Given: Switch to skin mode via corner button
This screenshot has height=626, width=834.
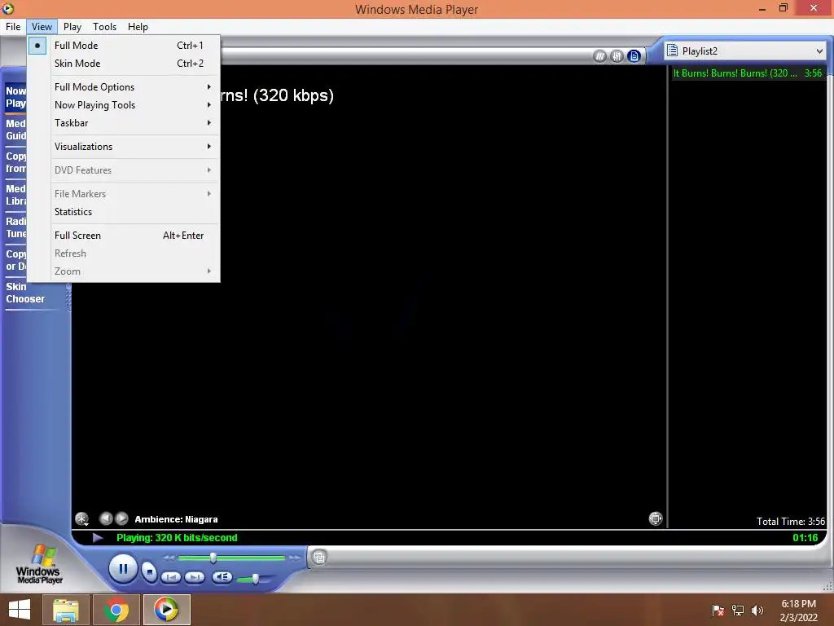Looking at the screenshot, I should [319, 558].
